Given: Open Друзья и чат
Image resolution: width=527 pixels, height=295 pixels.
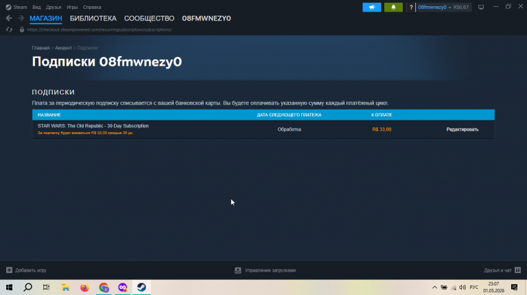Looking at the screenshot, I should pyautogui.click(x=497, y=270).
